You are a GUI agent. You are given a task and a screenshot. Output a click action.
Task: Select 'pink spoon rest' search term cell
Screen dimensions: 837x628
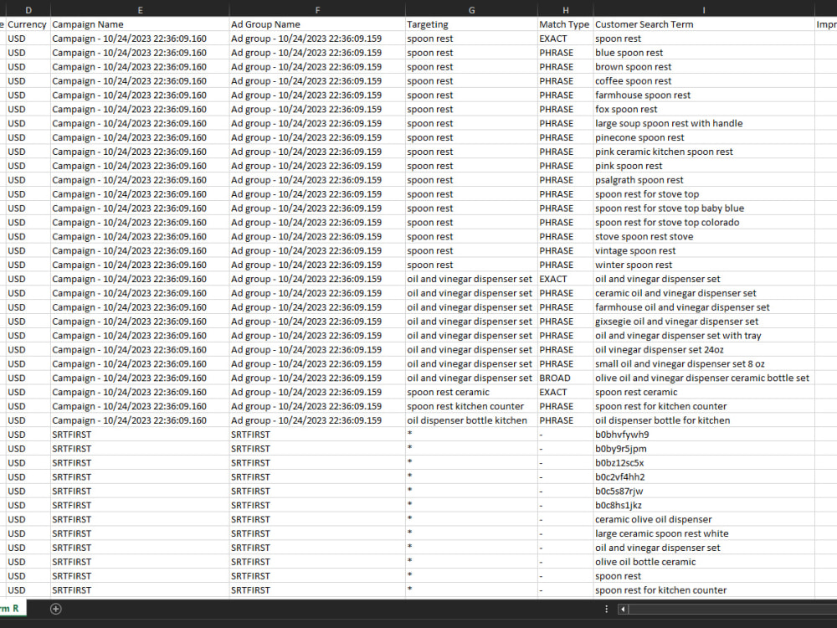point(704,166)
